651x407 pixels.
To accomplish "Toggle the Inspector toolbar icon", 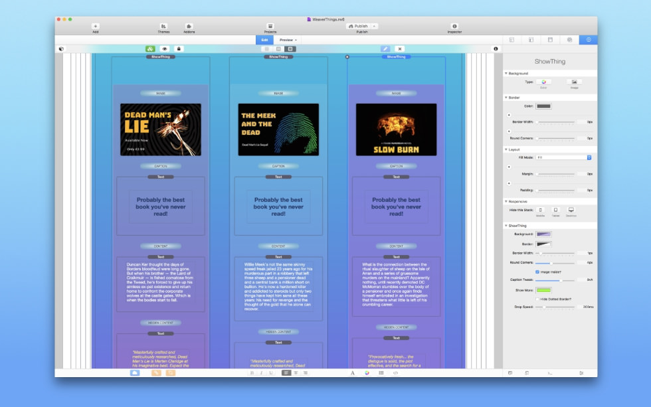I will coord(454,27).
